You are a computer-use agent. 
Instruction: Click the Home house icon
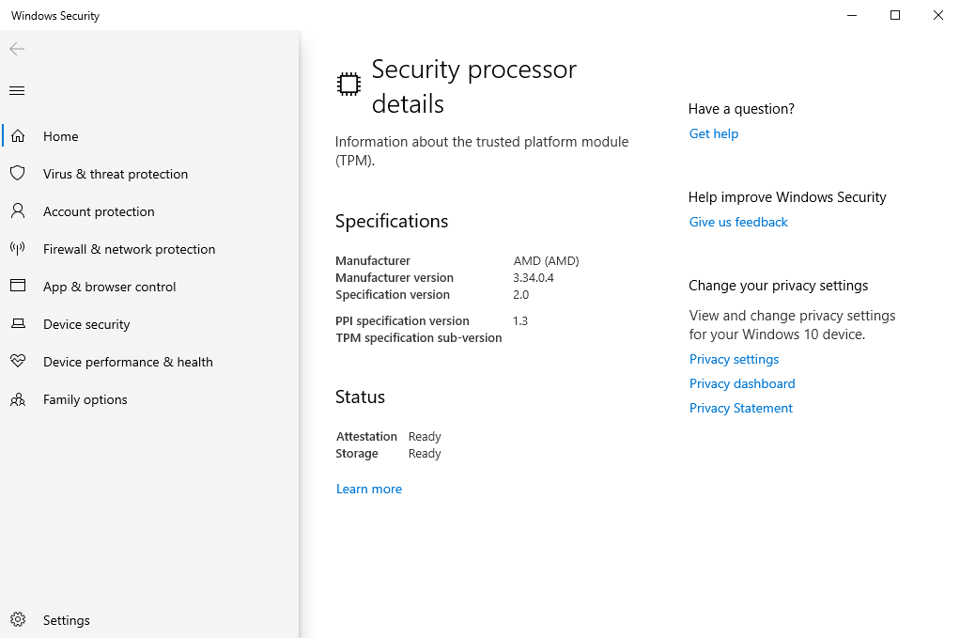(x=17, y=136)
